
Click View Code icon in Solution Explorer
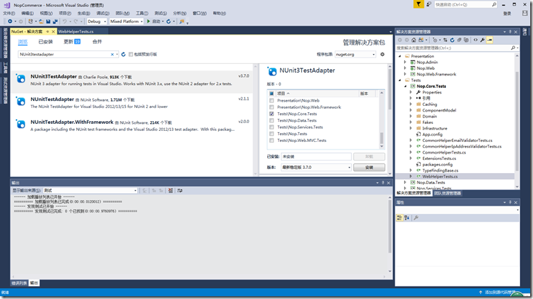[x=476, y=40]
